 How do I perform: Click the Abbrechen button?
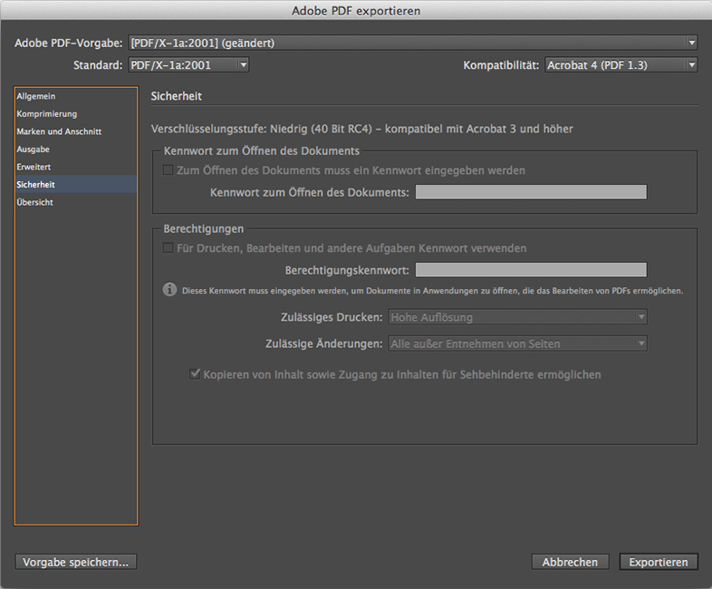[571, 562]
